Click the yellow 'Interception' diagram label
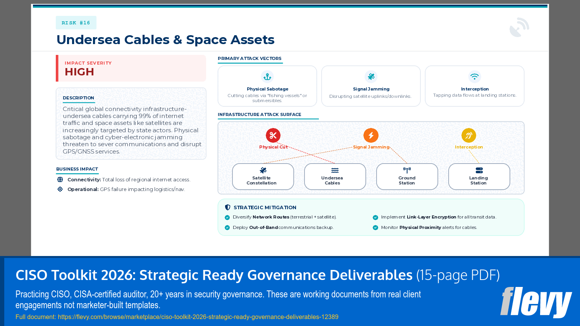The image size is (580, 326). coord(469,147)
